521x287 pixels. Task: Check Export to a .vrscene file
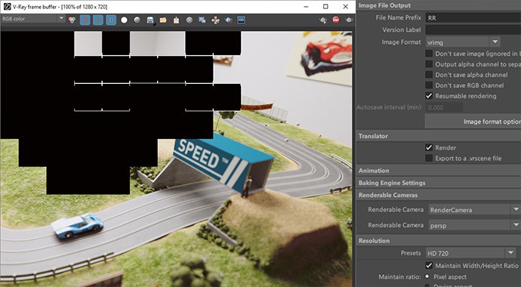429,159
